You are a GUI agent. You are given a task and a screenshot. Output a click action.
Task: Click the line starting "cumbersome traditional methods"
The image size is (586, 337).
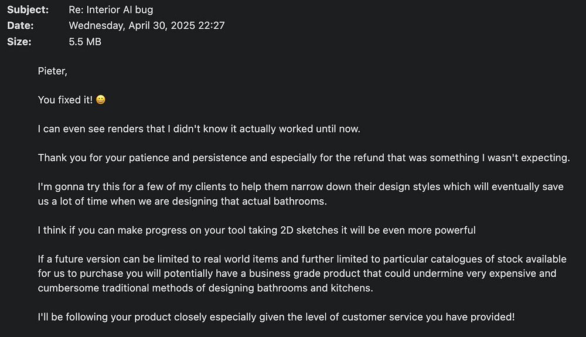[205, 288]
